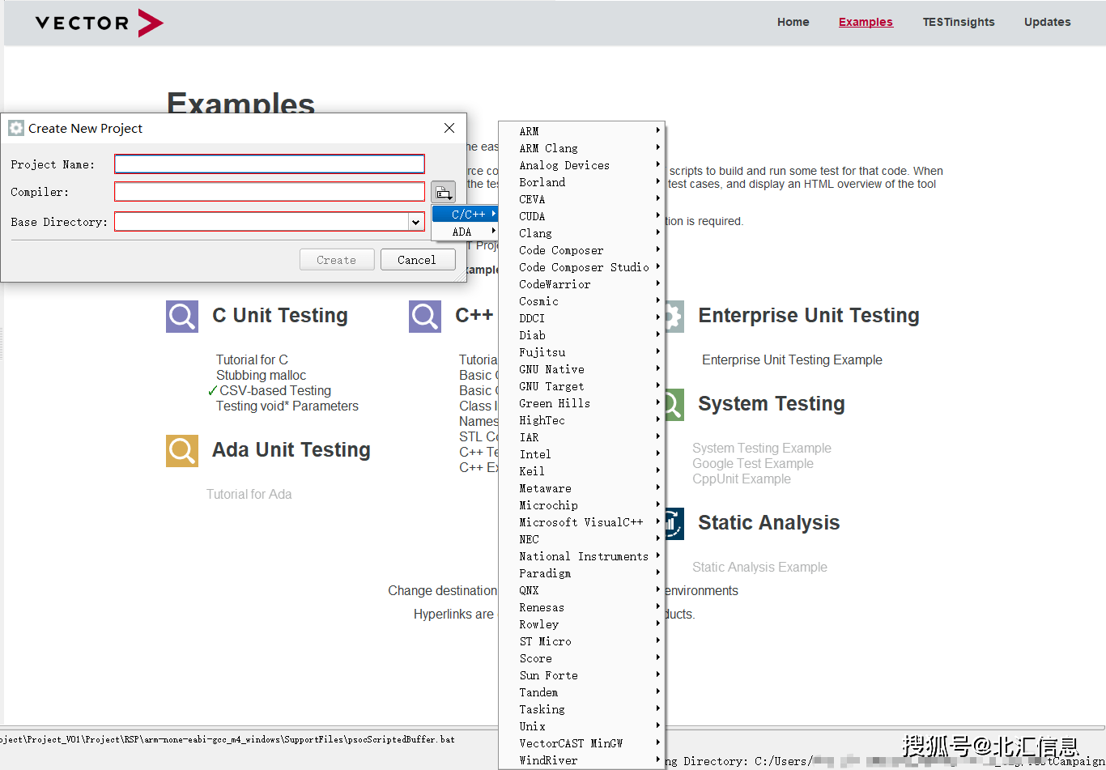Choose the VectorCAST MinGW compiler entry
Screen dimensions: 1106x770
[571, 743]
